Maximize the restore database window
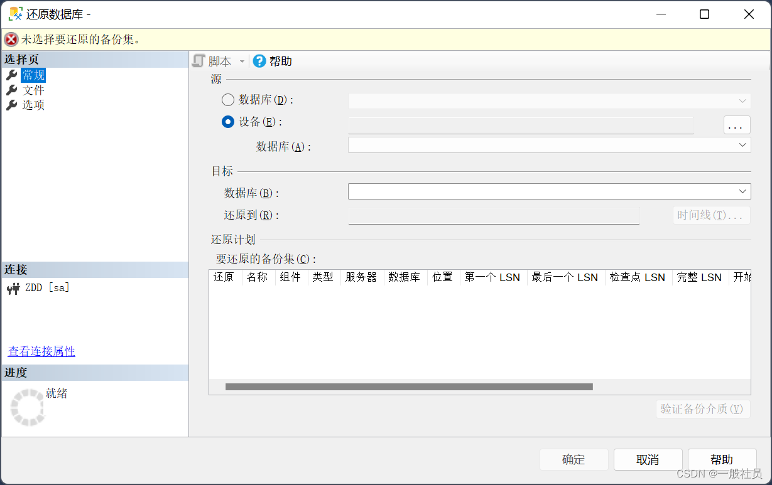 [705, 14]
